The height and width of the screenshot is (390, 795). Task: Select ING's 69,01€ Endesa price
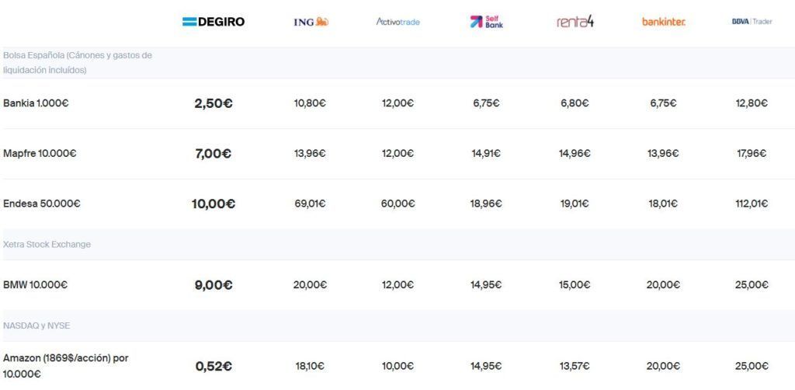coord(310,204)
